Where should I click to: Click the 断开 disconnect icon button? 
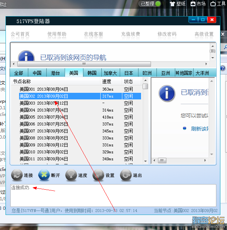(x=44, y=175)
